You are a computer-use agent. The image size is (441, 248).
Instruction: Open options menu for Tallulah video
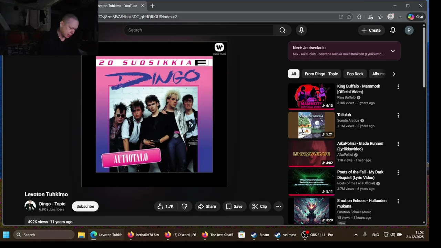pos(398,115)
